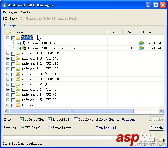
Task: Click the Extras folder icon
Action: pos(18,105)
